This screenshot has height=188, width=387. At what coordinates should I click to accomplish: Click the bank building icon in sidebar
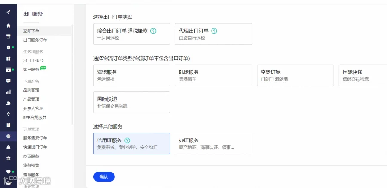pos(9,158)
